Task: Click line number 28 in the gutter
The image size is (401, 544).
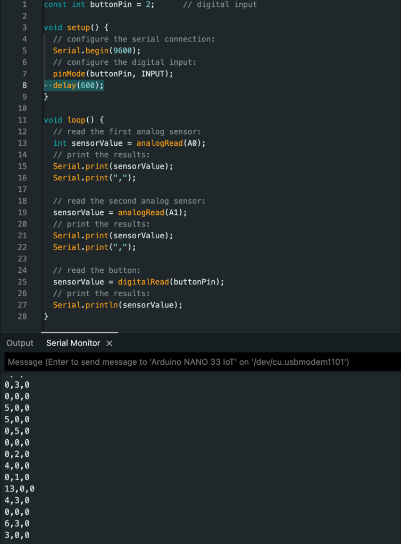Action: click(22, 316)
